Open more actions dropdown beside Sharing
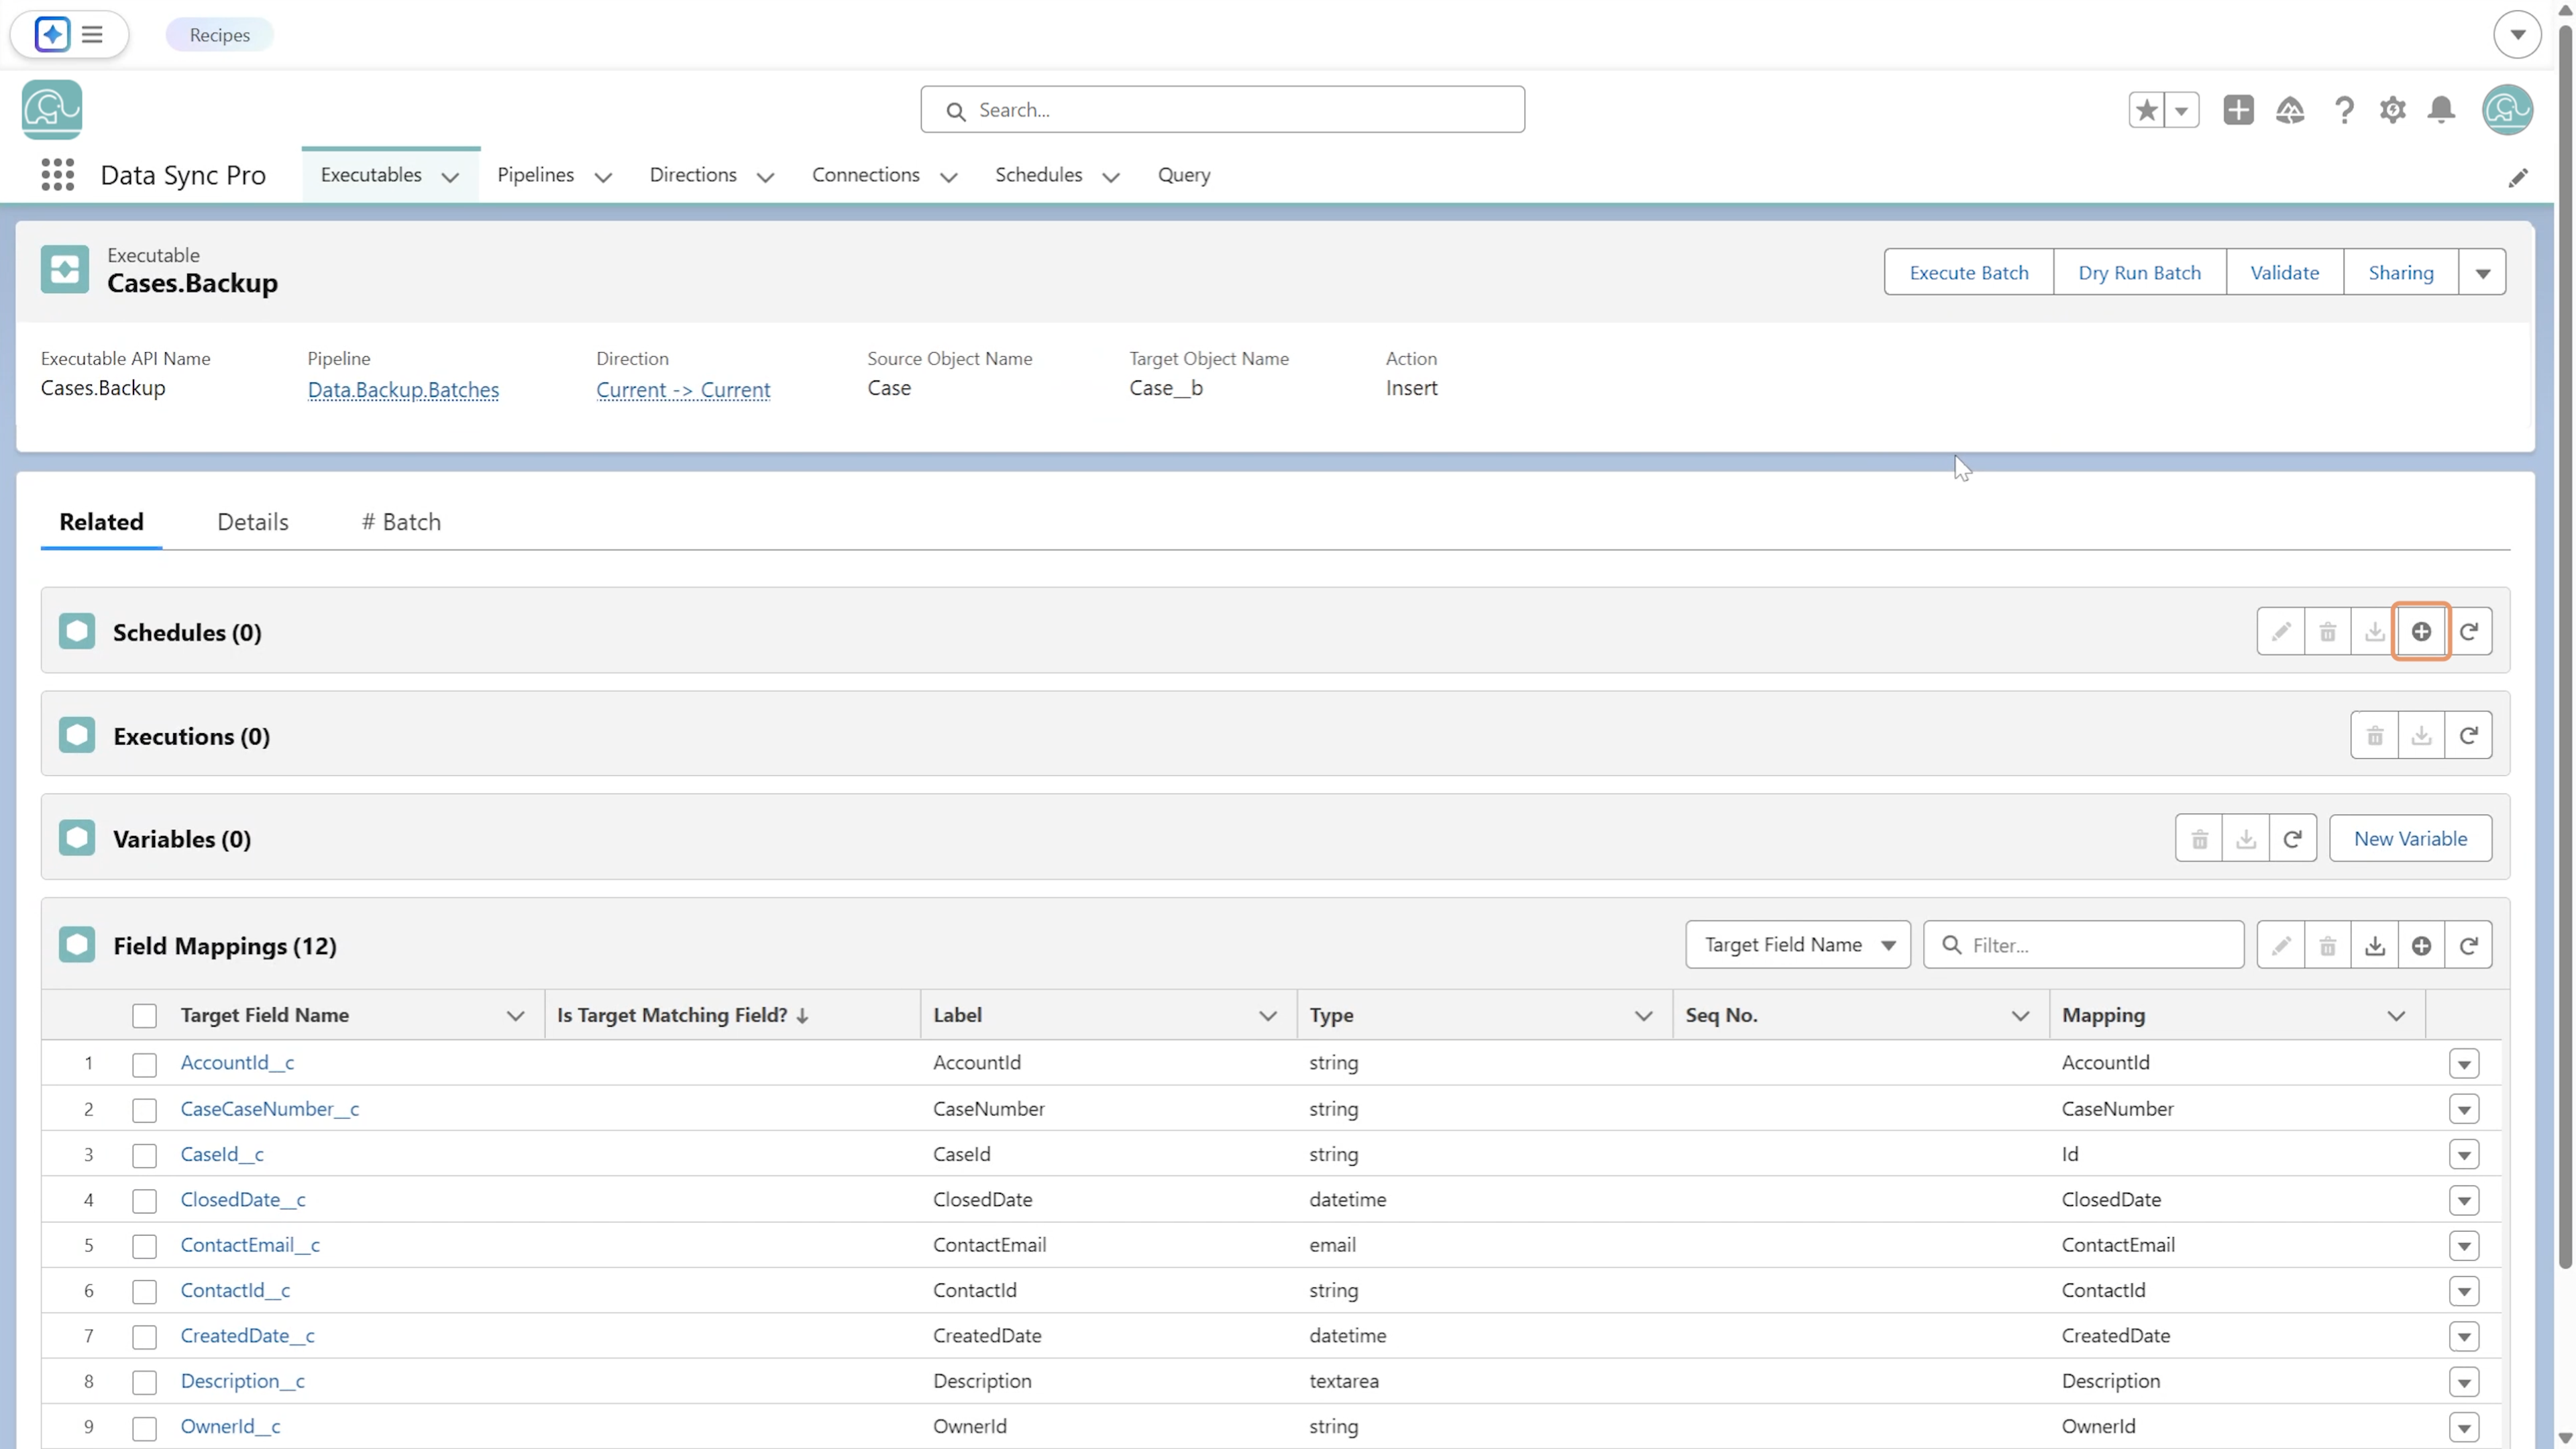 [x=2482, y=273]
